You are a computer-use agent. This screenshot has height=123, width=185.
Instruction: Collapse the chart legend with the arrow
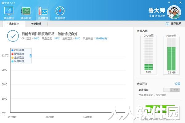(x=31, y=56)
